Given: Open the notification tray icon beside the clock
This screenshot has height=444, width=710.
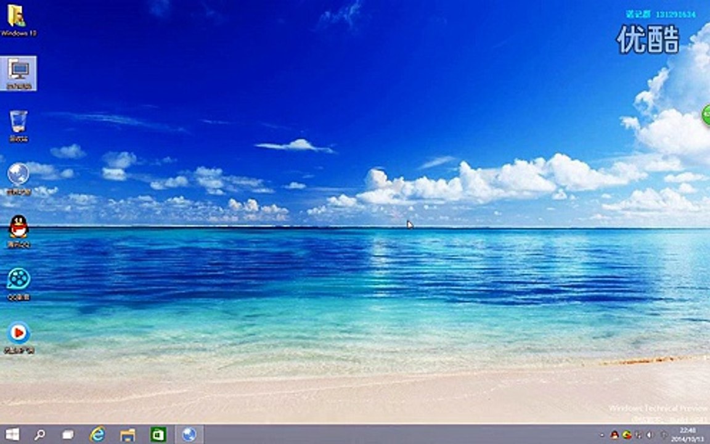Looking at the screenshot, I should pyautogui.click(x=663, y=435).
